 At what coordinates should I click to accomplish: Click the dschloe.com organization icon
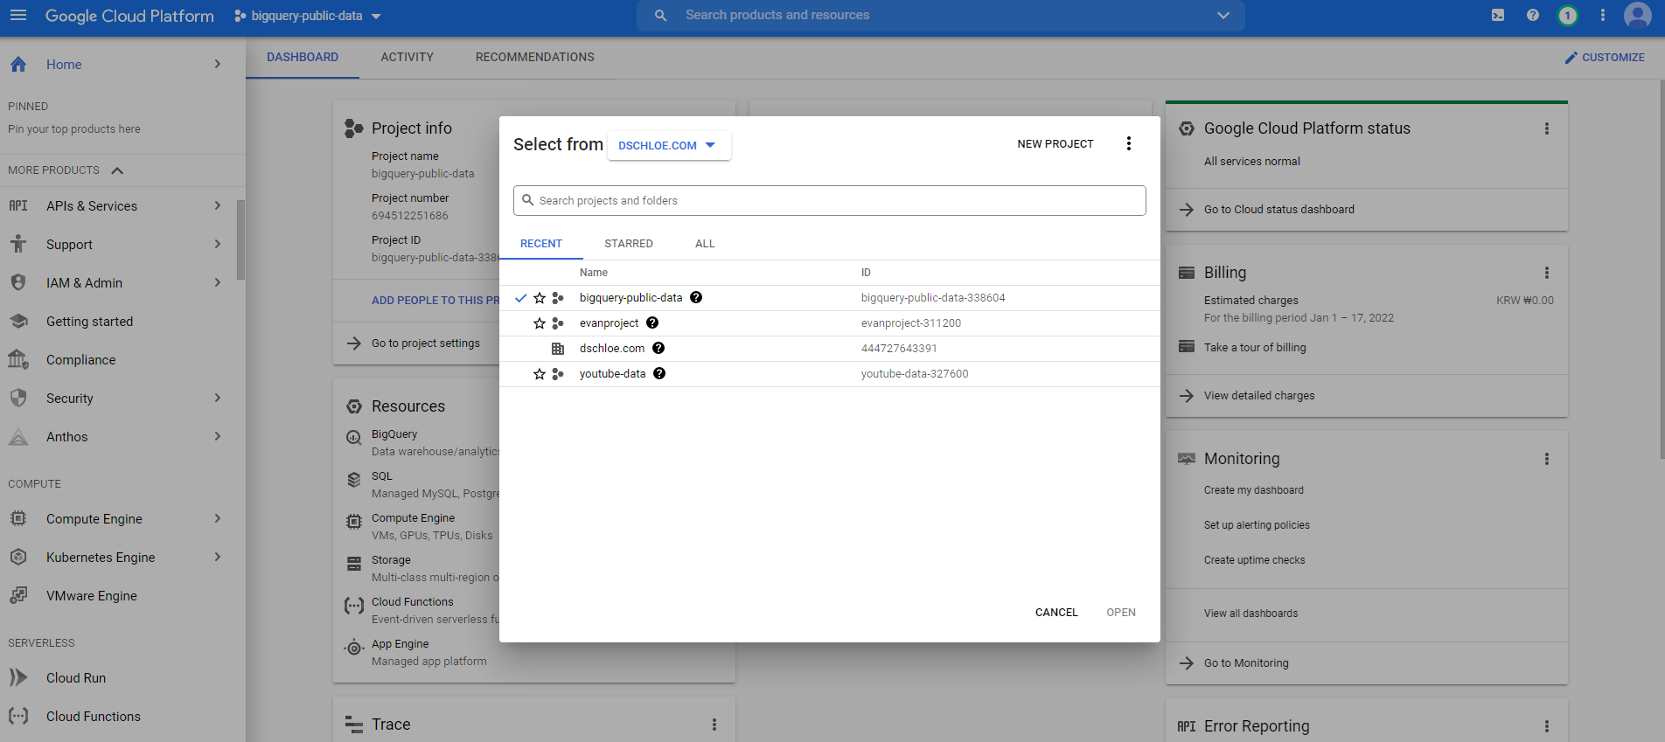click(x=558, y=348)
